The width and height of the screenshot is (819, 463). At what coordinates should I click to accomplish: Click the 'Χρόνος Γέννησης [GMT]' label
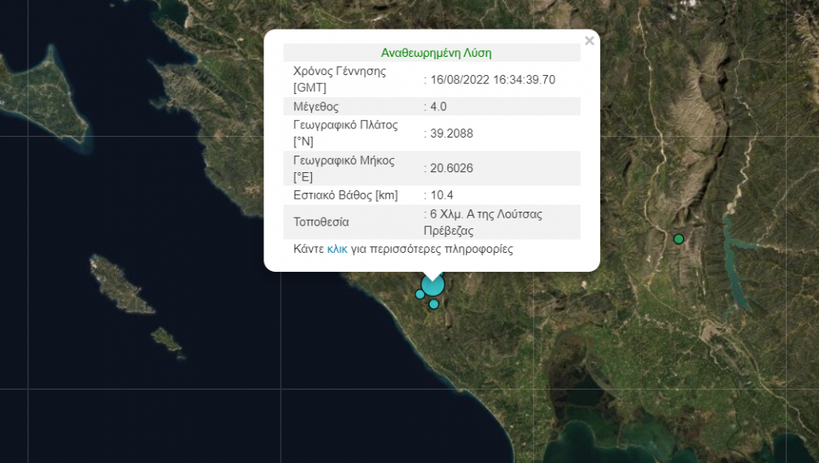[339, 79]
